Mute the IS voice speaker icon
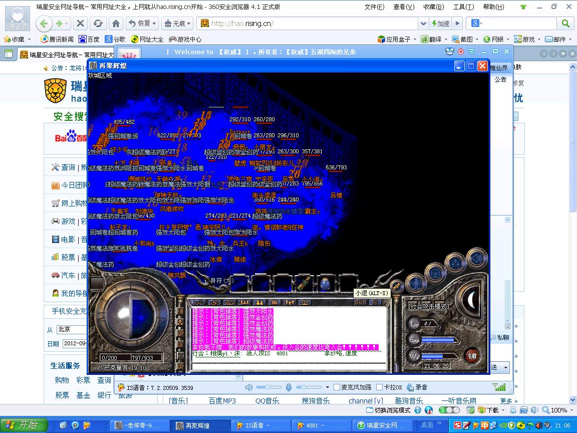Viewport: 577px width, 433px height. coord(249,387)
